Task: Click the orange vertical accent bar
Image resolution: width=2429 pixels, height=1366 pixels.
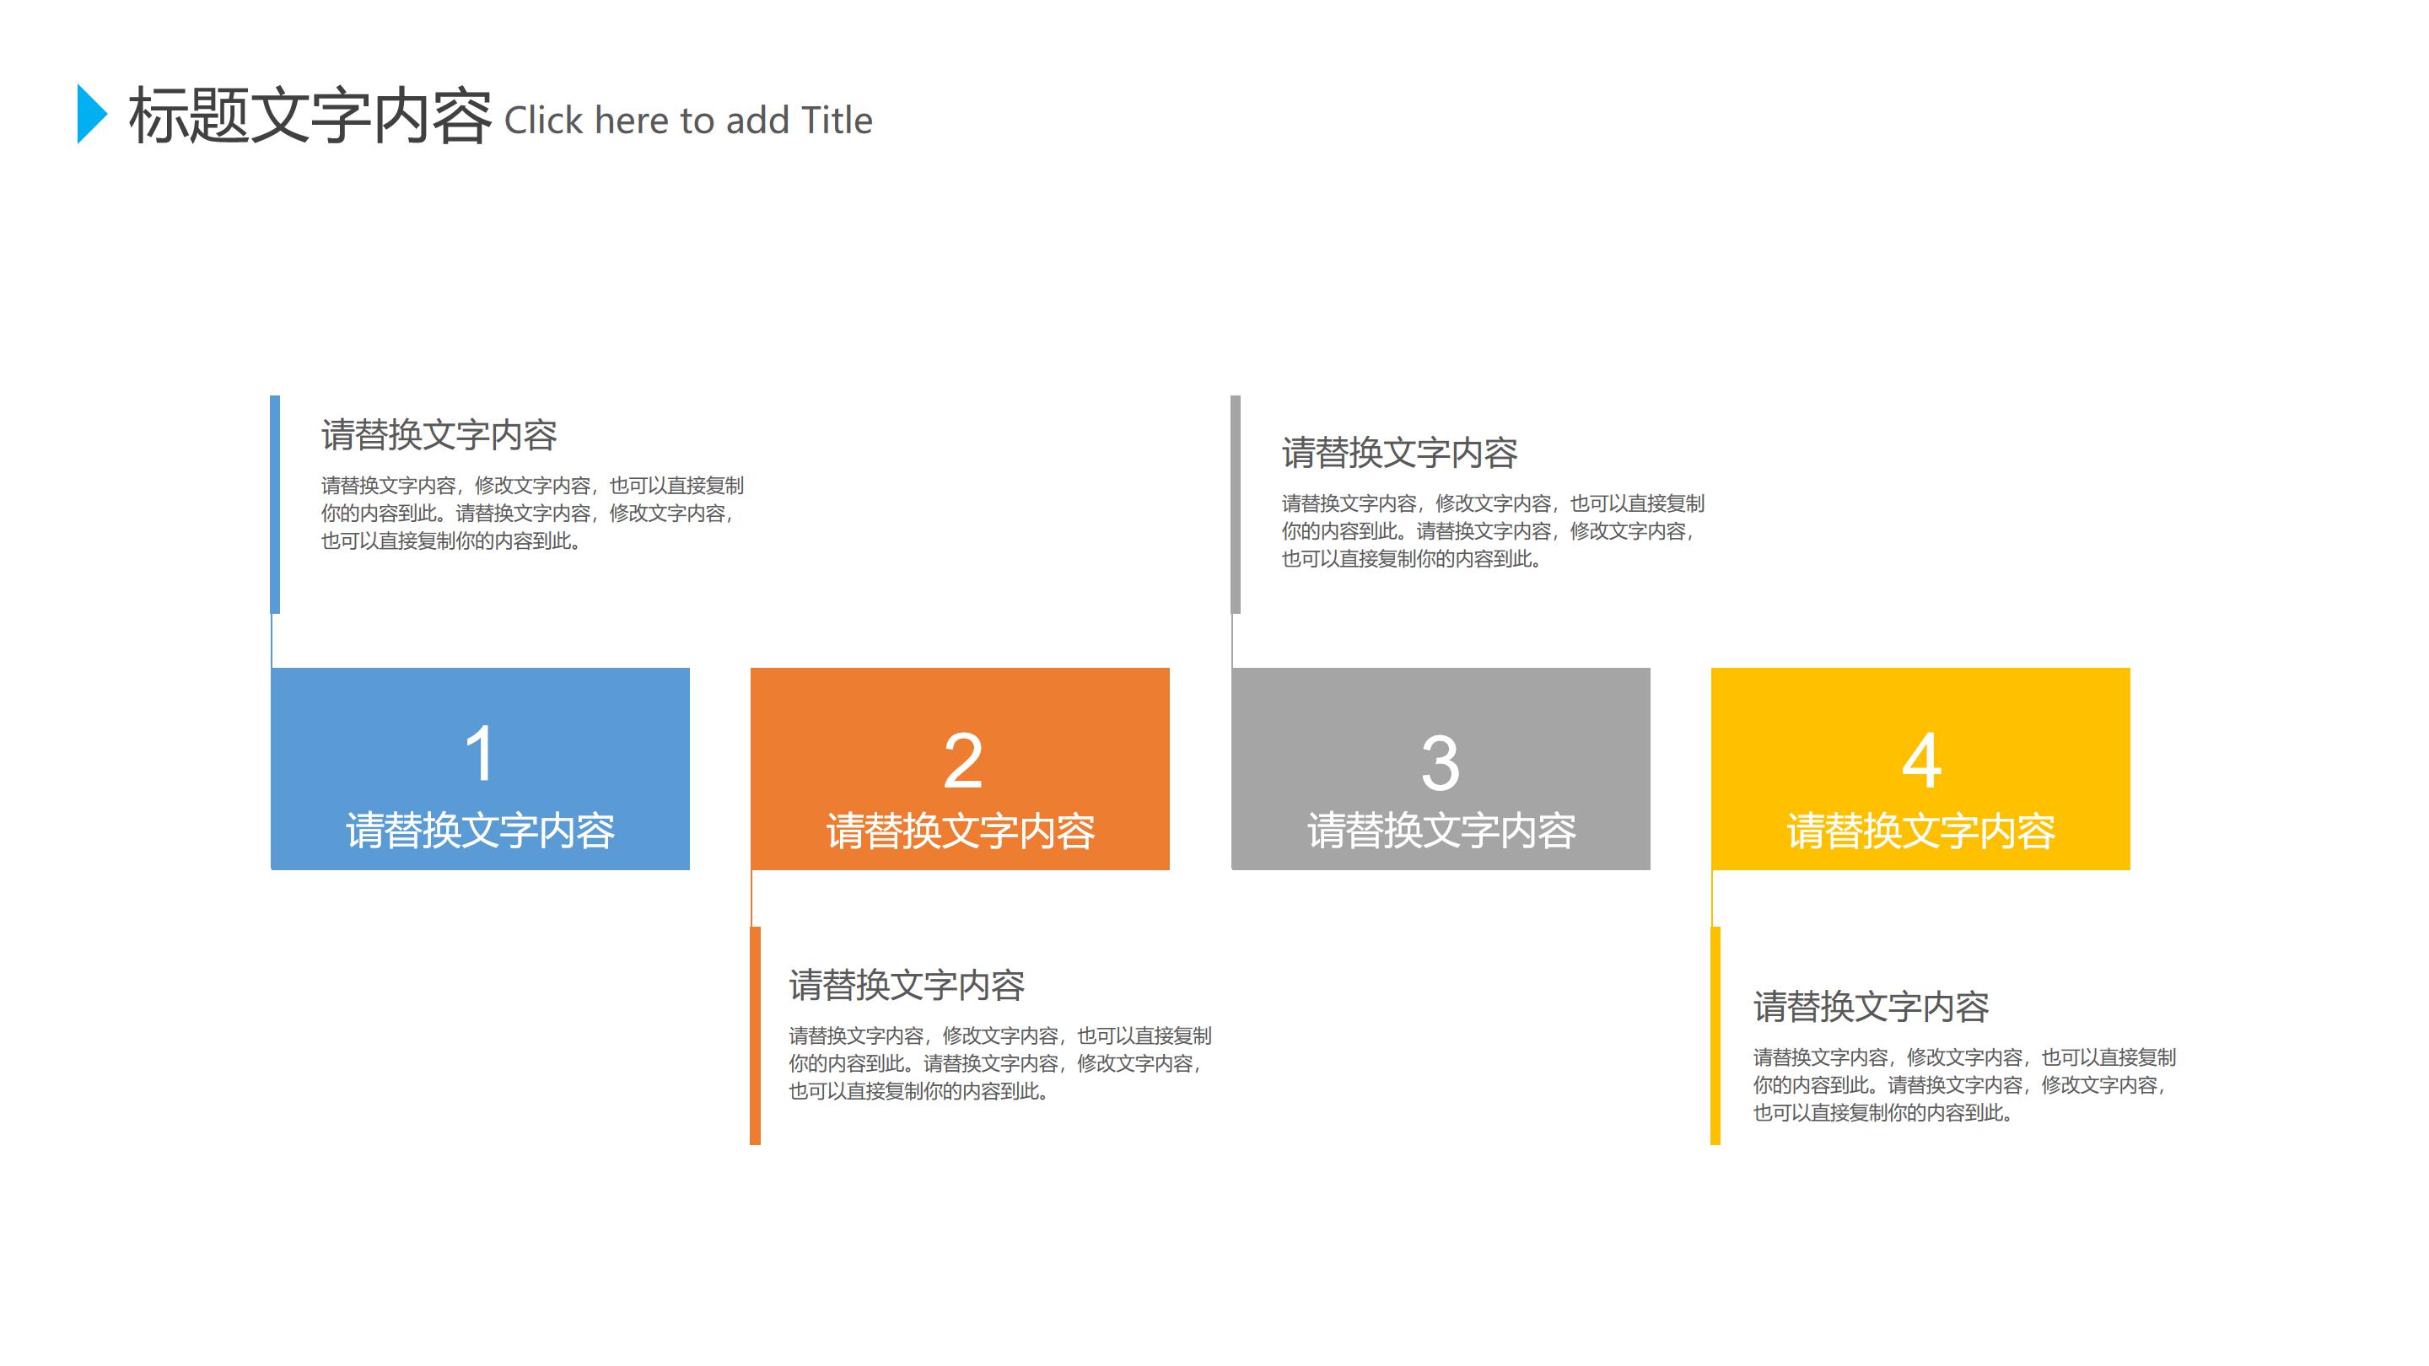Action: [x=756, y=1035]
